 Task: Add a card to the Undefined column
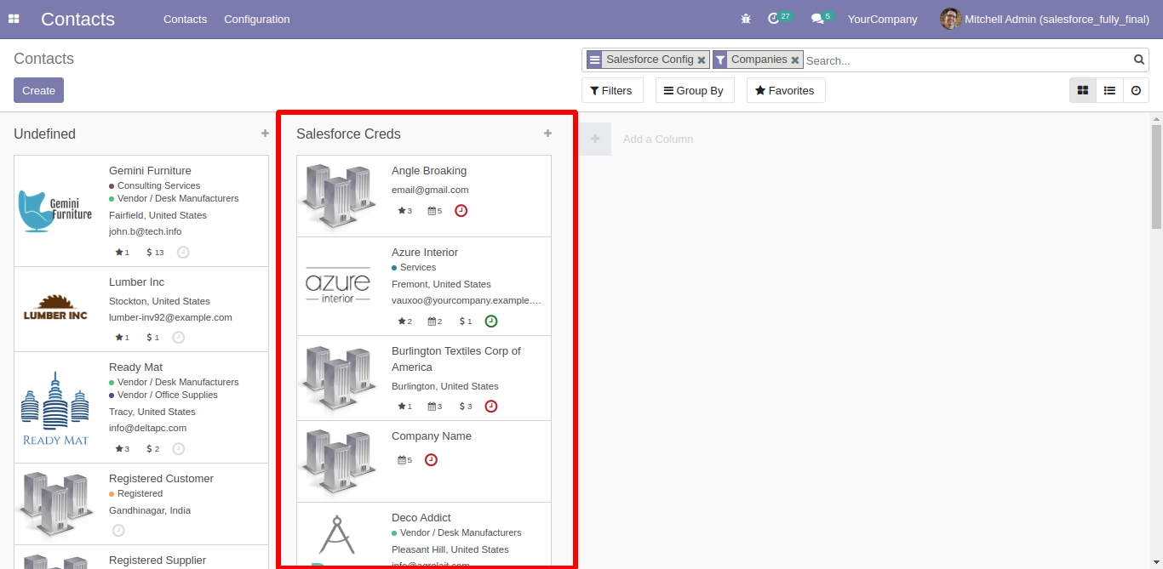(265, 134)
